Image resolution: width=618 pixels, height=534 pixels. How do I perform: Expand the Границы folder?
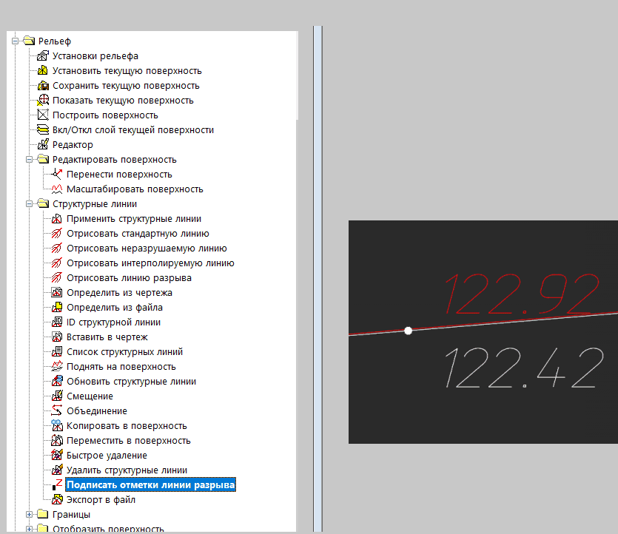pos(30,514)
